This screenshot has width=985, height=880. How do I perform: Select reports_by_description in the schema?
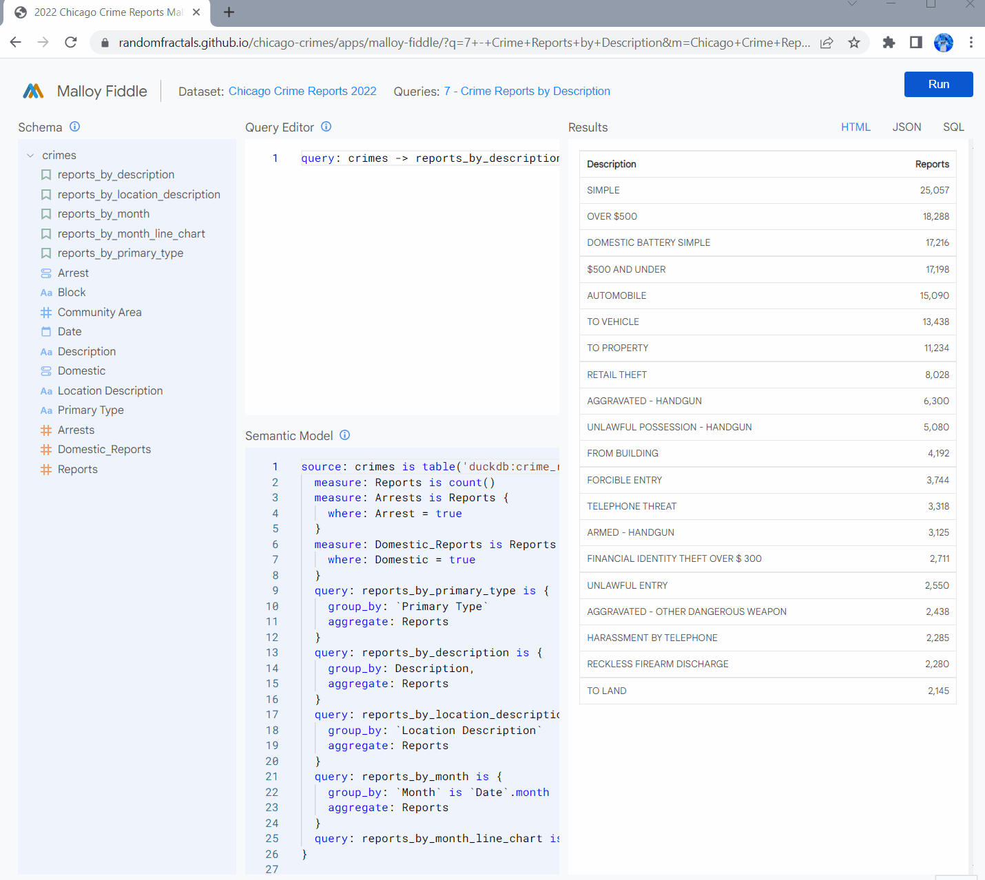click(x=116, y=175)
